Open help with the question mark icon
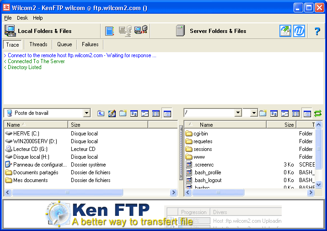Screen dimensions: 327x231 (x=317, y=31)
